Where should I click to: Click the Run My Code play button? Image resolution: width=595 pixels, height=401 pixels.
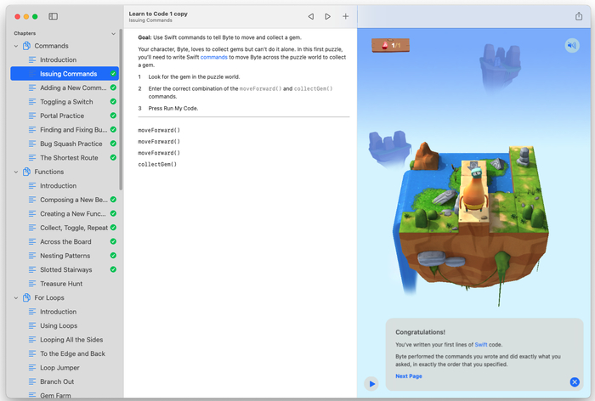point(372,383)
